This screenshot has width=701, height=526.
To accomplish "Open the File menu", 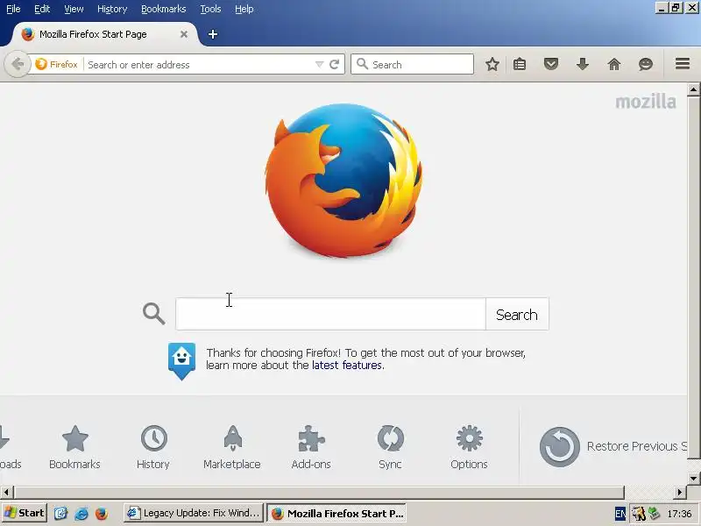I will 13,9.
